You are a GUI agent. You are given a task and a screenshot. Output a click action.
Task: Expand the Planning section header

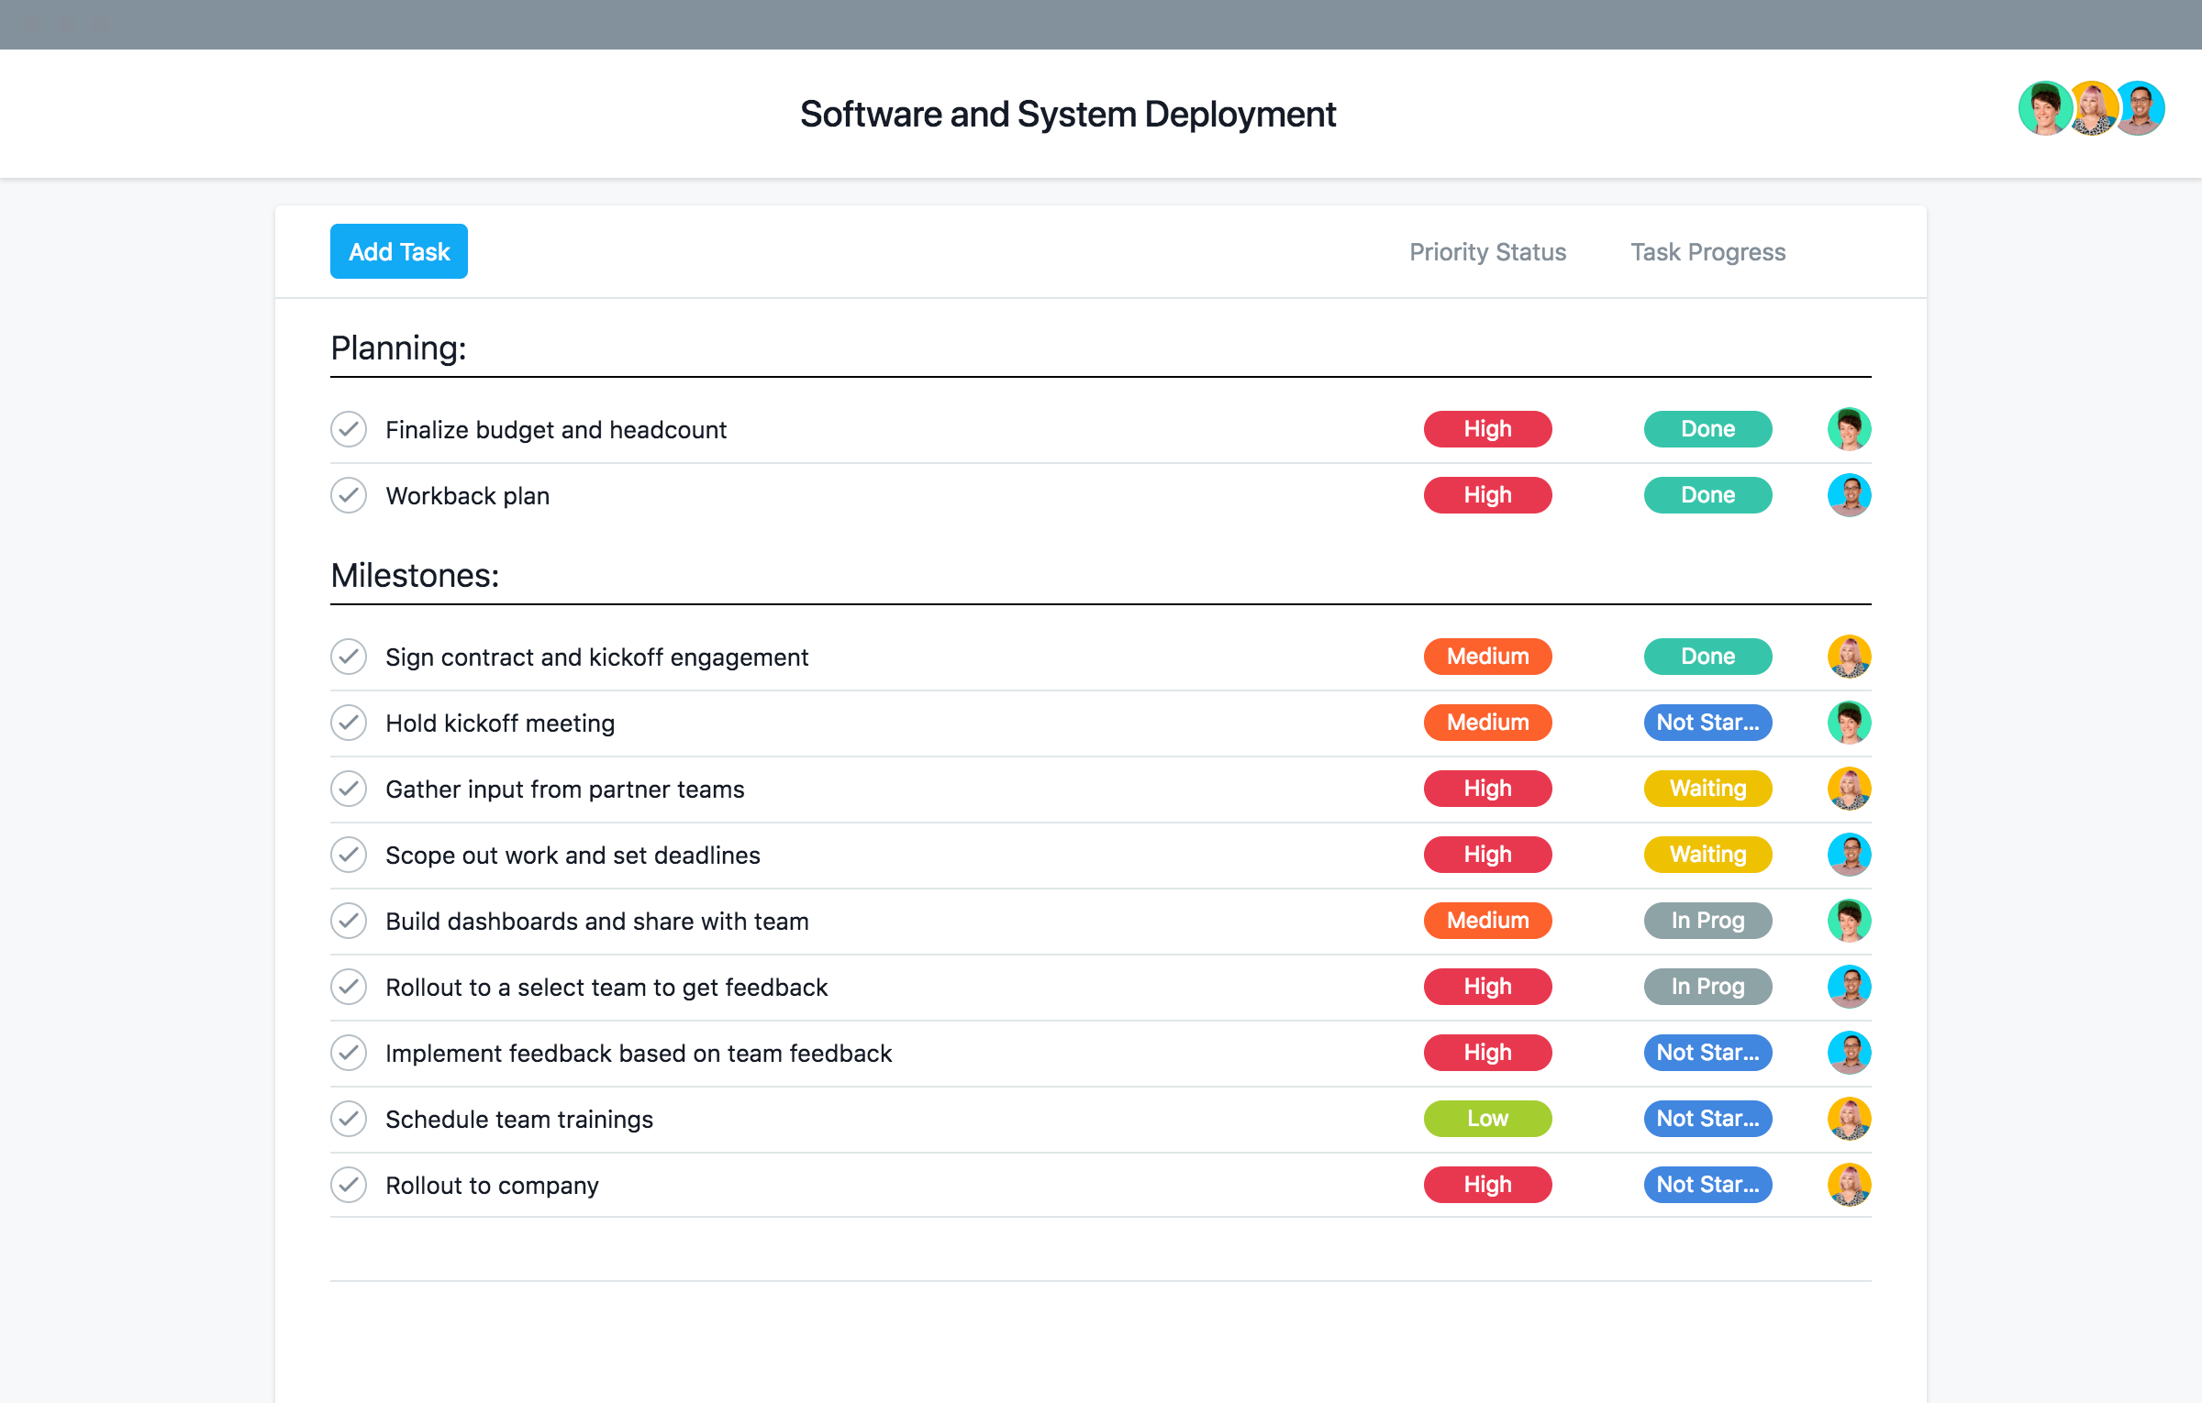(396, 347)
